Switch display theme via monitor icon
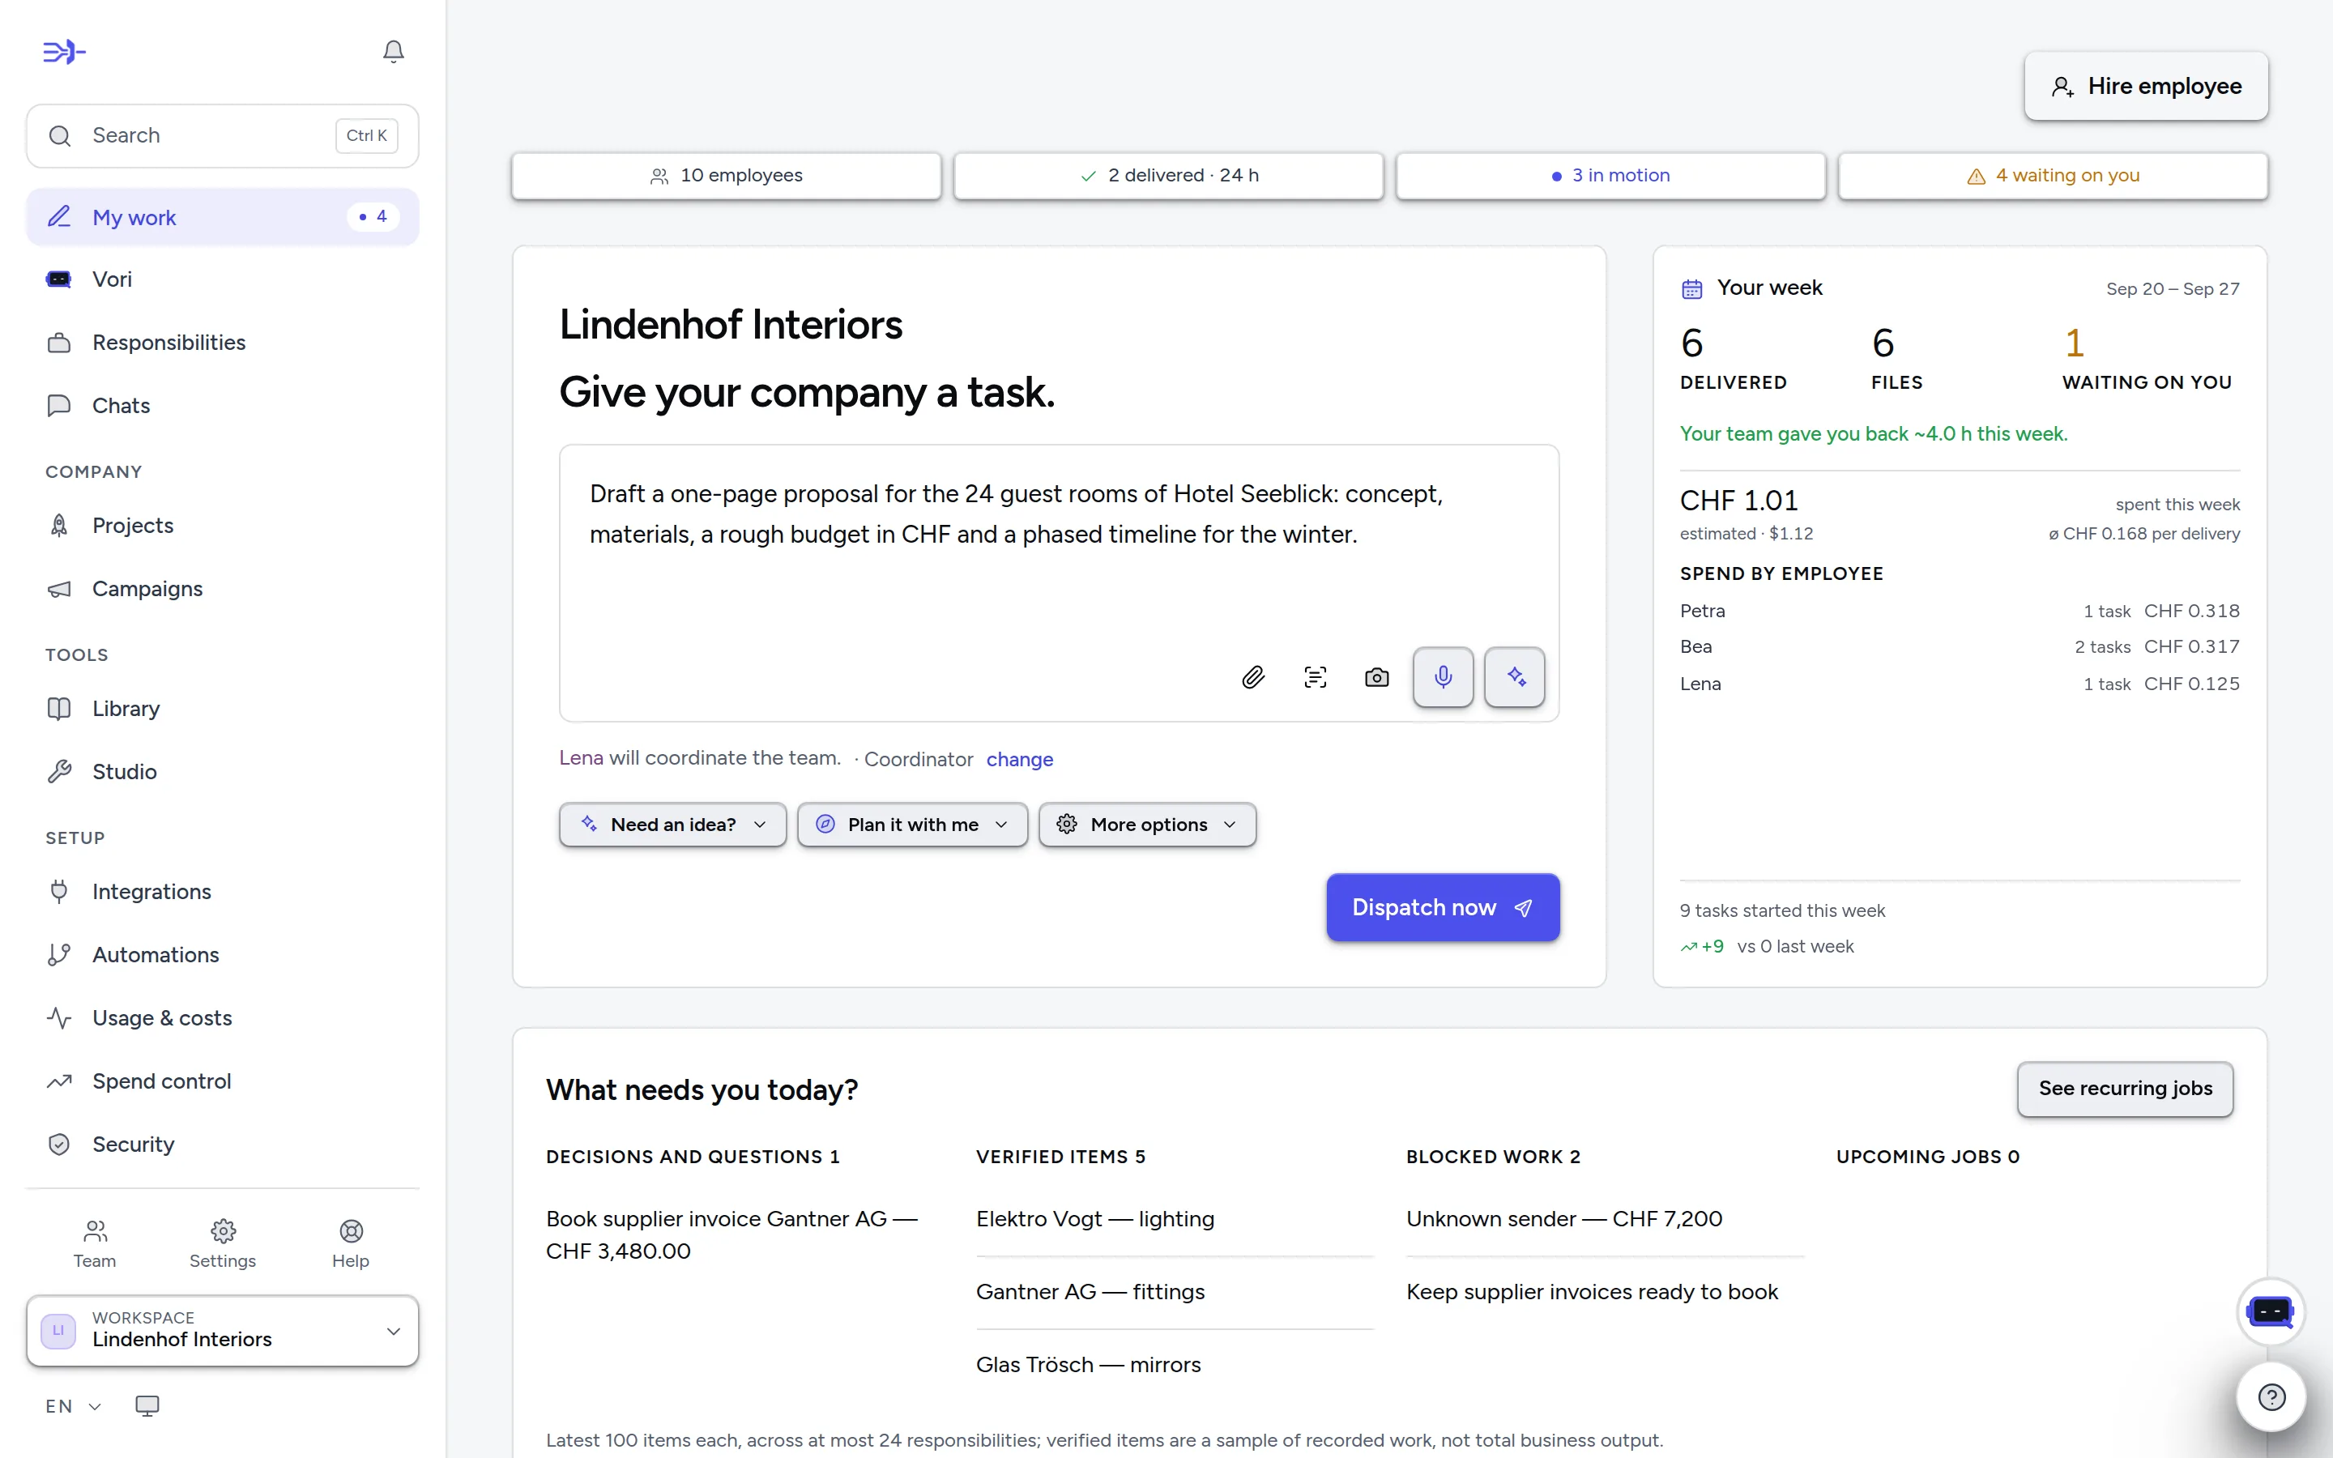The width and height of the screenshot is (2333, 1458). 147,1406
